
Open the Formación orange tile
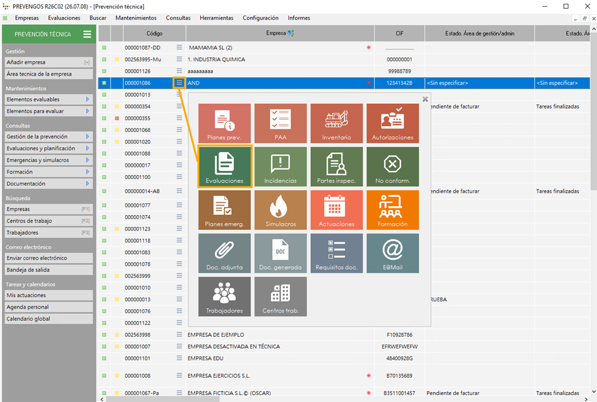click(392, 210)
